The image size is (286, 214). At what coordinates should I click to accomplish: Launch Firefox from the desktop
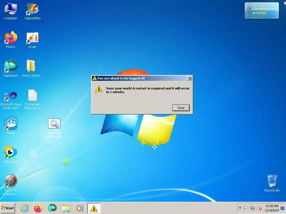11,40
